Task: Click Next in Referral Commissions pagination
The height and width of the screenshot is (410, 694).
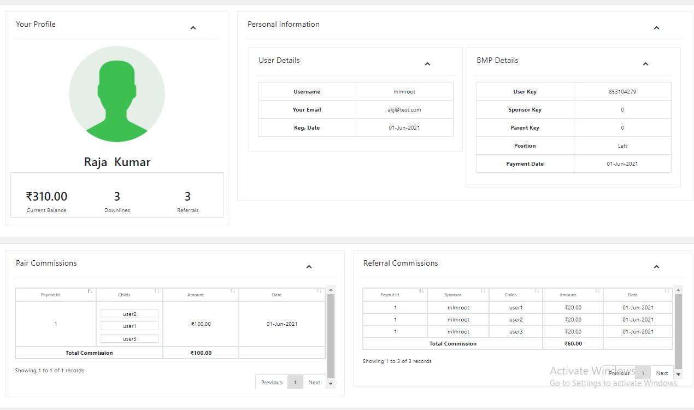Action: point(662,373)
